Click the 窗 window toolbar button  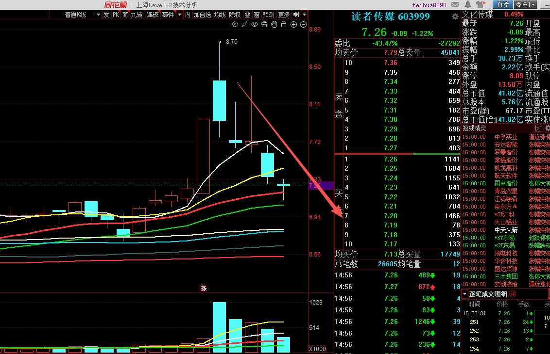(x=257, y=15)
